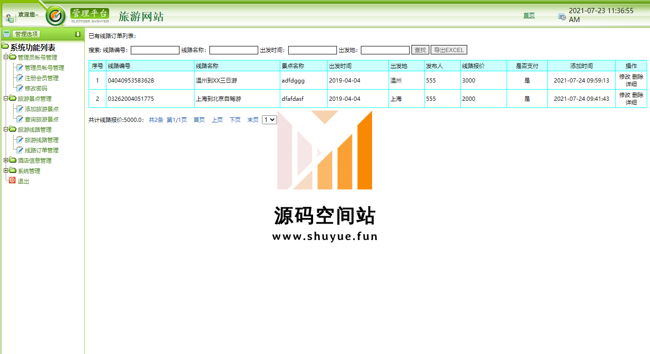Click the edit page icon beside 修改密码

tap(20, 88)
